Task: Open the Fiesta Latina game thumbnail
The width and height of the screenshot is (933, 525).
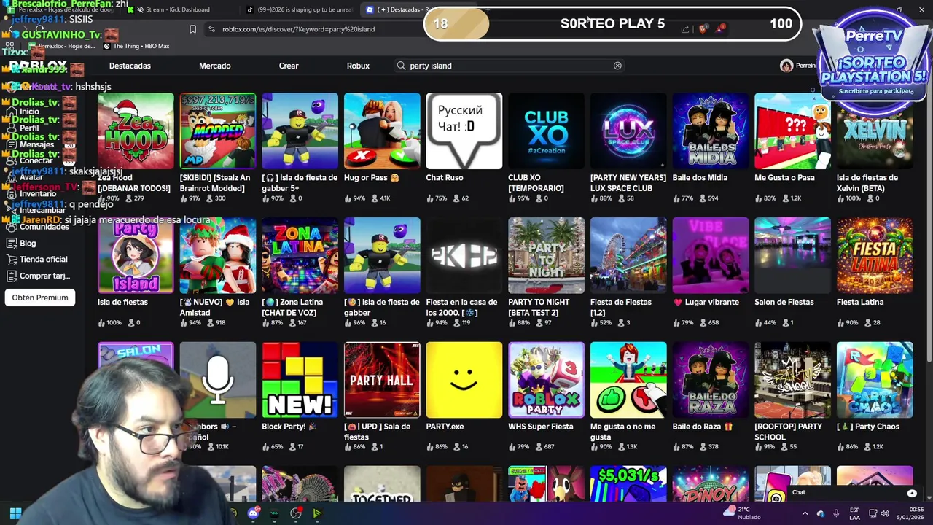Action: pyautogui.click(x=875, y=255)
